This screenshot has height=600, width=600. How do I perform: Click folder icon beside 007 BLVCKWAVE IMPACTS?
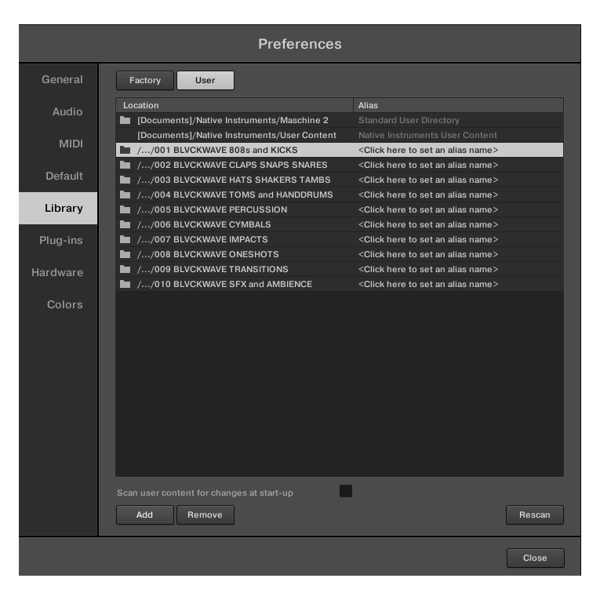pos(125,239)
